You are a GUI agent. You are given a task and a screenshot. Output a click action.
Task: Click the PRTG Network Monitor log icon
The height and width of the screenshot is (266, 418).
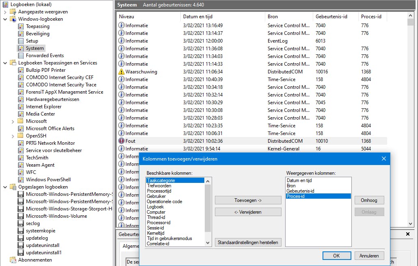21,143
